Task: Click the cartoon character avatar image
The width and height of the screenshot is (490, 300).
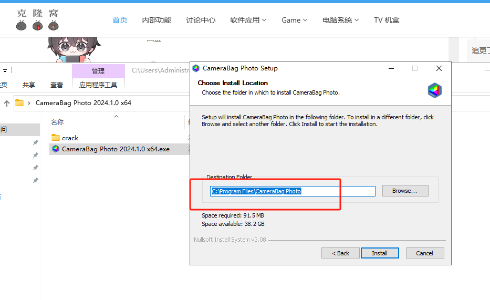Action: (73, 49)
